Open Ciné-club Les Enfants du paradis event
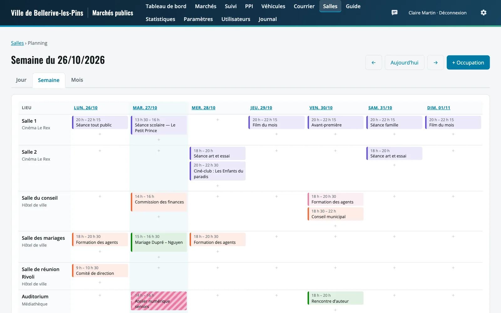501x313 pixels. click(x=218, y=171)
